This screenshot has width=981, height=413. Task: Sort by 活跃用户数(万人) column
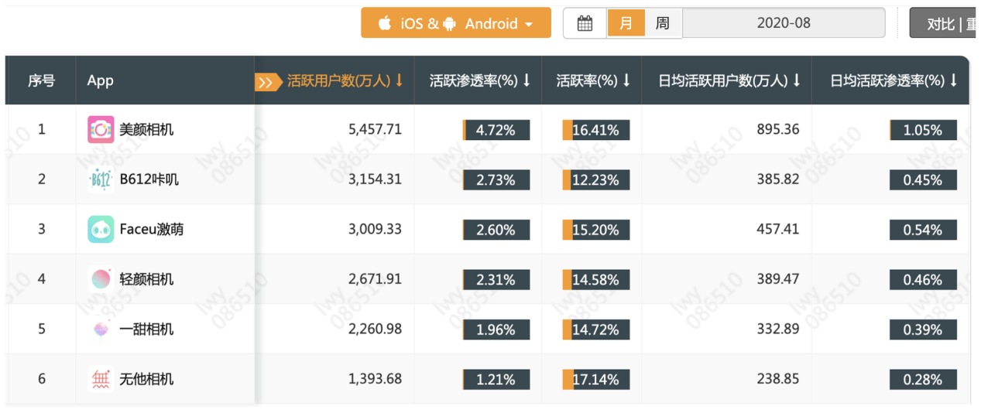tap(345, 80)
